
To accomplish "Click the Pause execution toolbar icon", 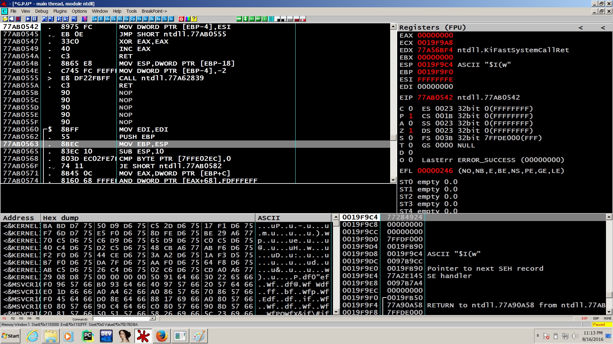I will [x=34, y=19].
